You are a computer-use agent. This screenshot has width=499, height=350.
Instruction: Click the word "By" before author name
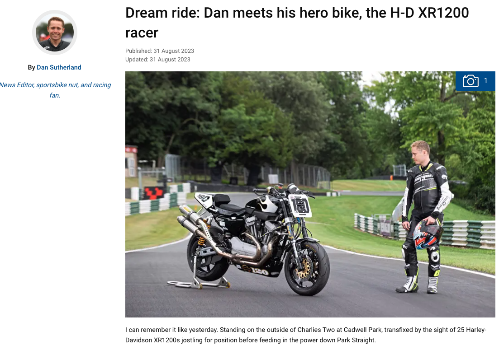pyautogui.click(x=31, y=67)
